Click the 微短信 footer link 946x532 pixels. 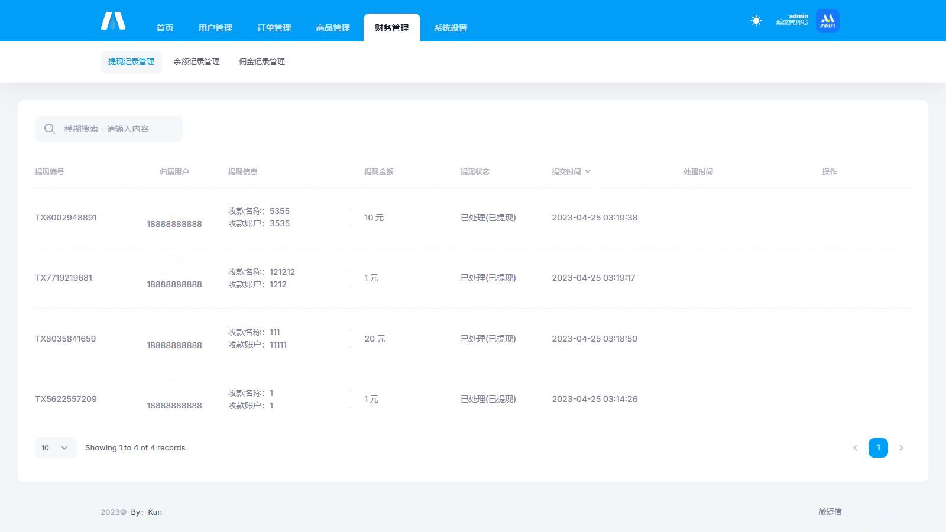point(830,512)
